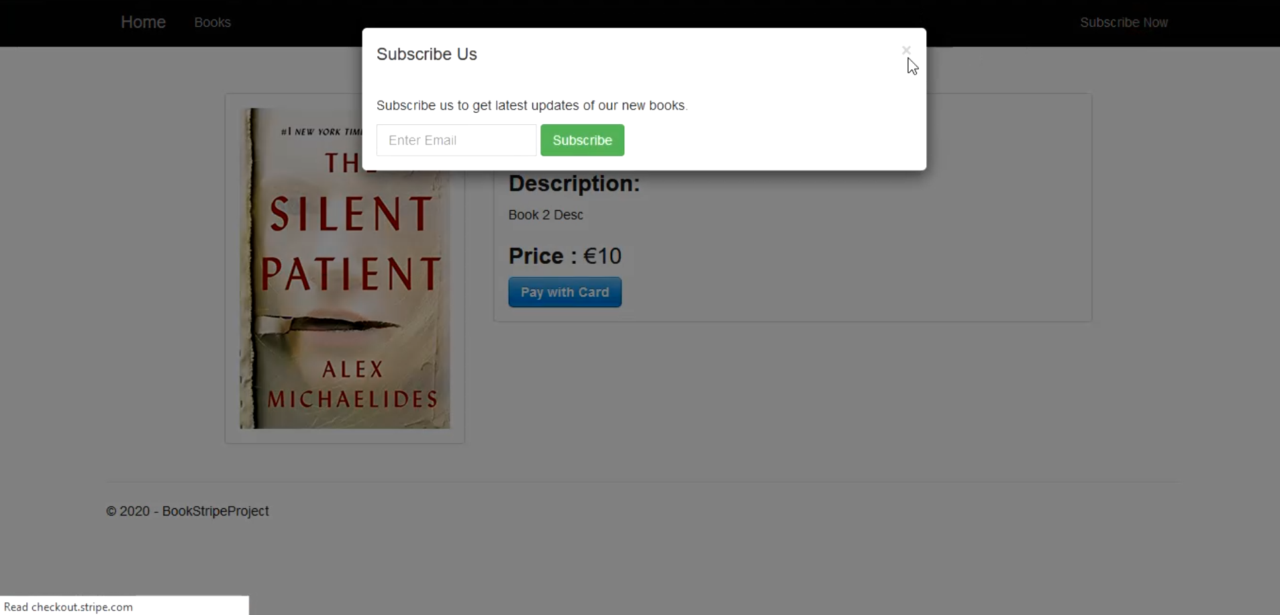
Task: Click the horizontal divider above footer
Action: pyautogui.click(x=642, y=481)
